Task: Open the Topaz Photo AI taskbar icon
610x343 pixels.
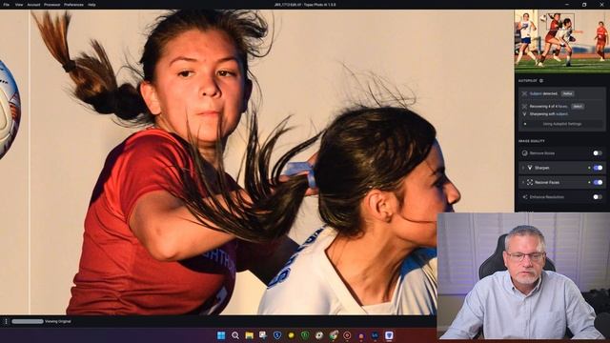Action: point(389,335)
